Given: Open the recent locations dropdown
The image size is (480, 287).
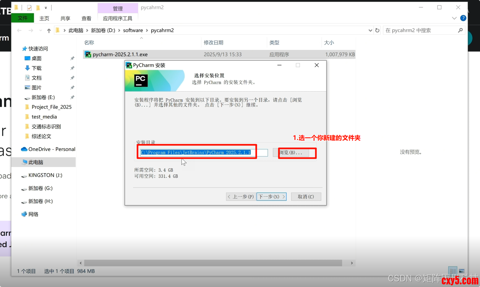Looking at the screenshot, I should click(x=41, y=31).
